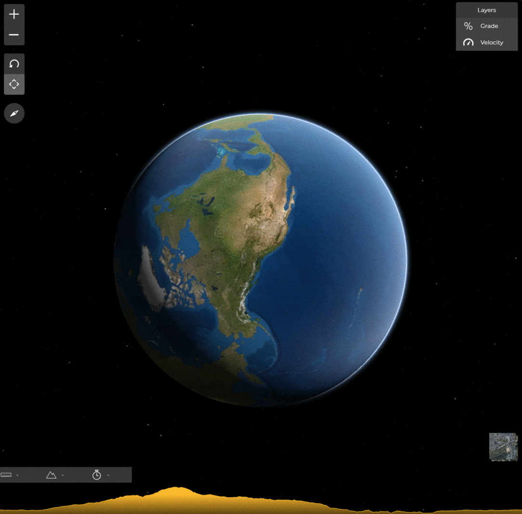Zoom in with the plus button
Image resolution: width=522 pixels, height=514 pixels.
(14, 14)
